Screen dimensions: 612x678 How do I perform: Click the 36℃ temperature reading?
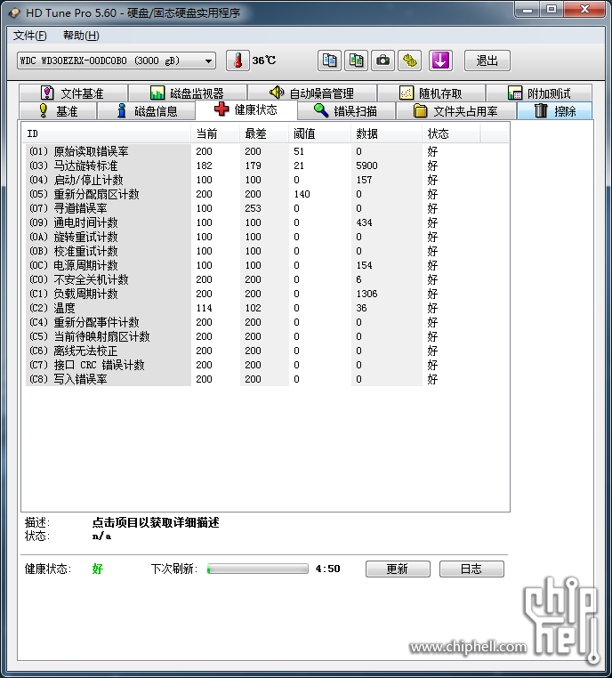coord(264,61)
